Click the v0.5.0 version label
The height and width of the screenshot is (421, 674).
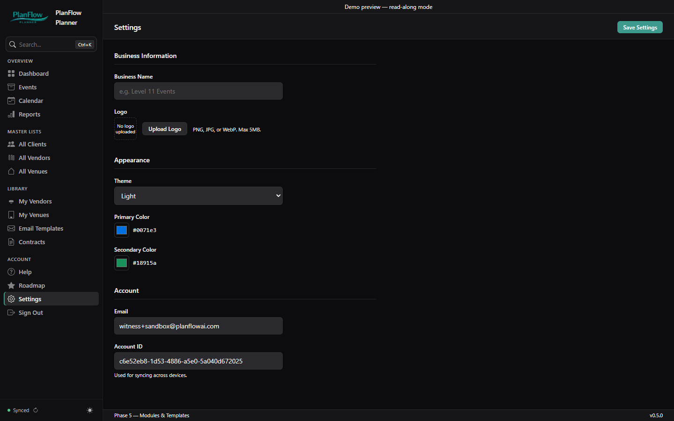pyautogui.click(x=656, y=415)
